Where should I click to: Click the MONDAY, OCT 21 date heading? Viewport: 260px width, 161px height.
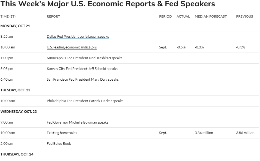click(x=15, y=26)
